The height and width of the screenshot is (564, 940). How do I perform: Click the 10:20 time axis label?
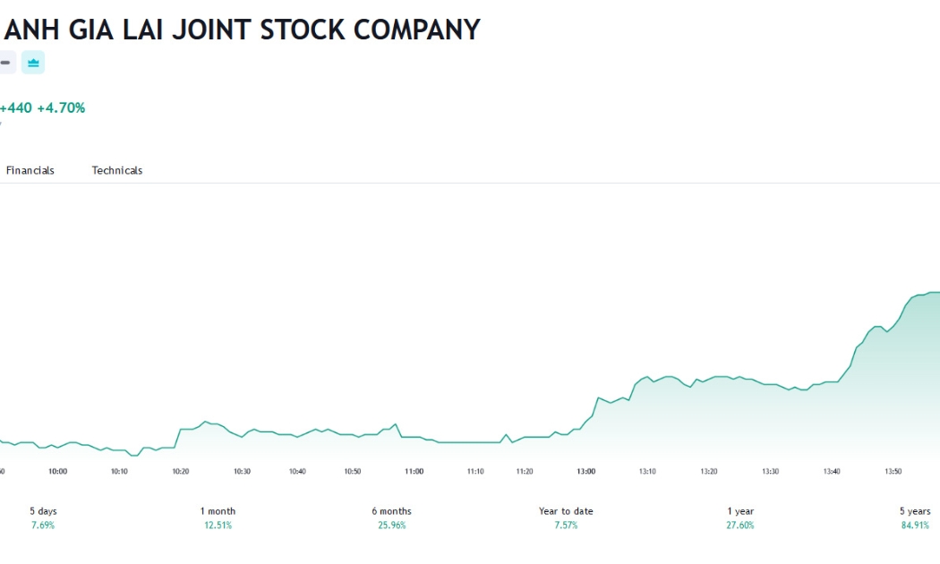(181, 472)
